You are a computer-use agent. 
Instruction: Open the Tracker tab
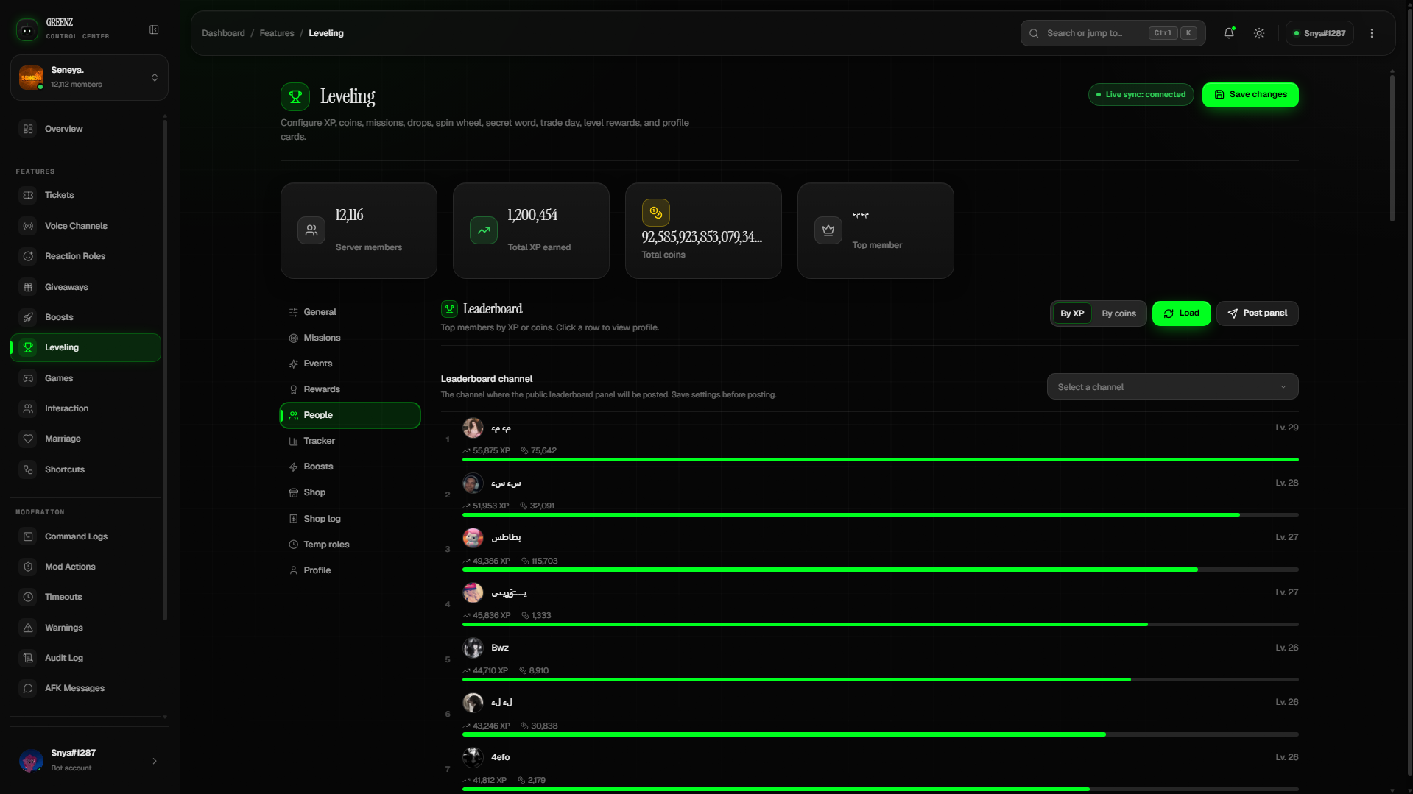[350, 441]
